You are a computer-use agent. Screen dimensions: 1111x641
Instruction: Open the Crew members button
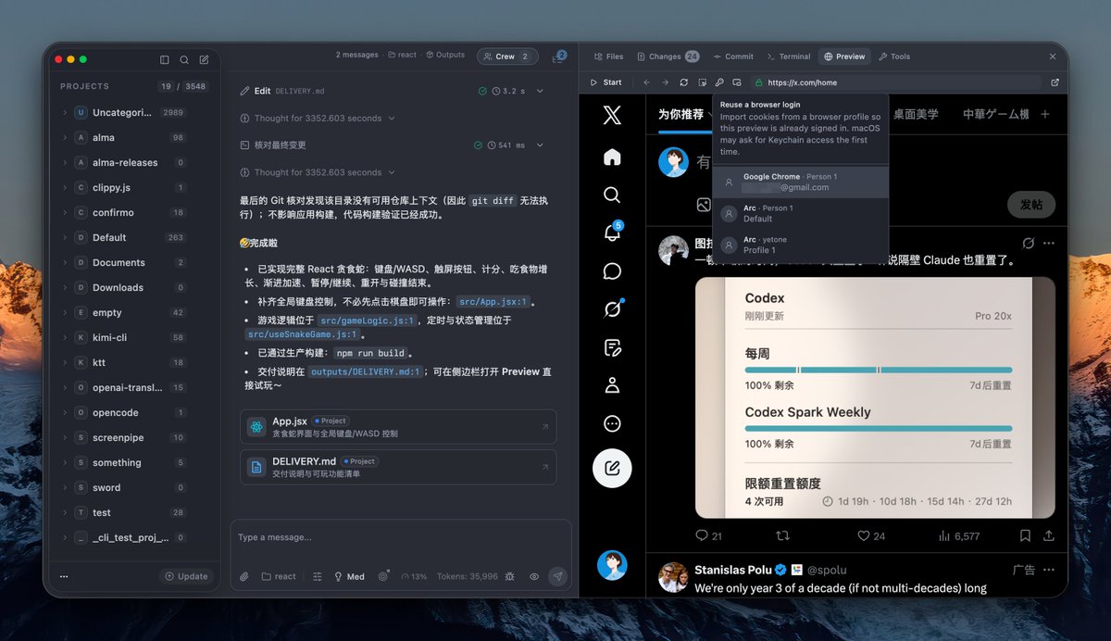point(507,57)
